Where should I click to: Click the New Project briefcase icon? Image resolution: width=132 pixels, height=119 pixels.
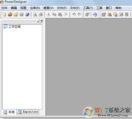(x=10, y=14)
